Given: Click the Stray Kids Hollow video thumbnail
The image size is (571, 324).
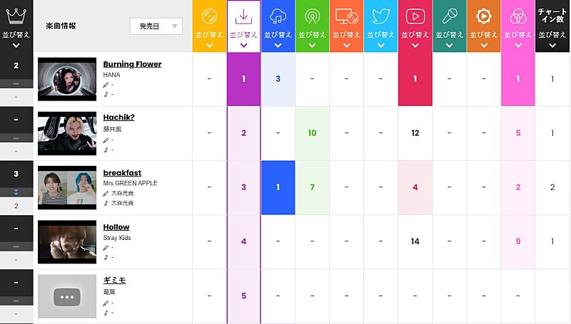Looking at the screenshot, I should pos(67,242).
